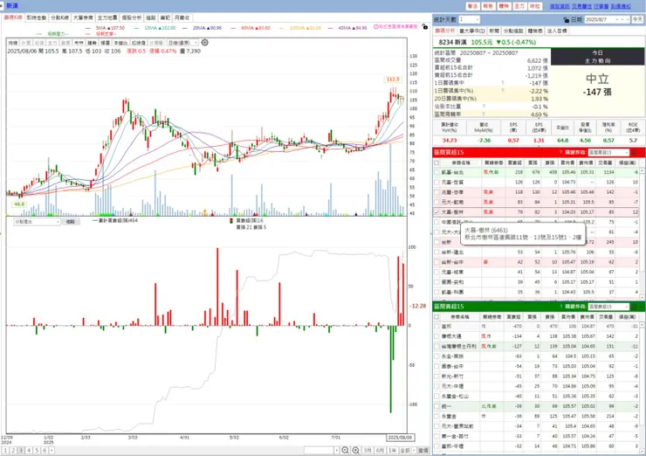Click the 5MA legend entry

pos(105,28)
